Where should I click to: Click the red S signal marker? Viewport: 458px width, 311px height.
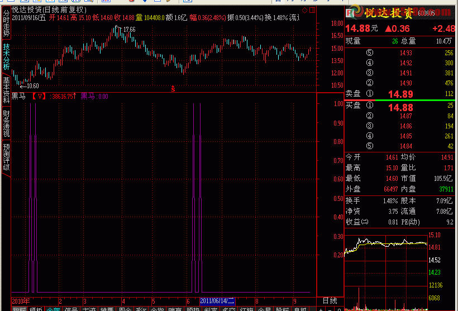[173, 88]
